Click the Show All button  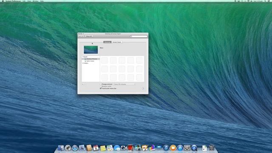click(89, 36)
